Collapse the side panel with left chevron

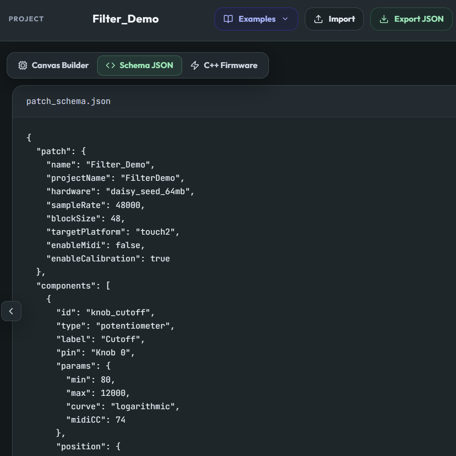point(11,311)
